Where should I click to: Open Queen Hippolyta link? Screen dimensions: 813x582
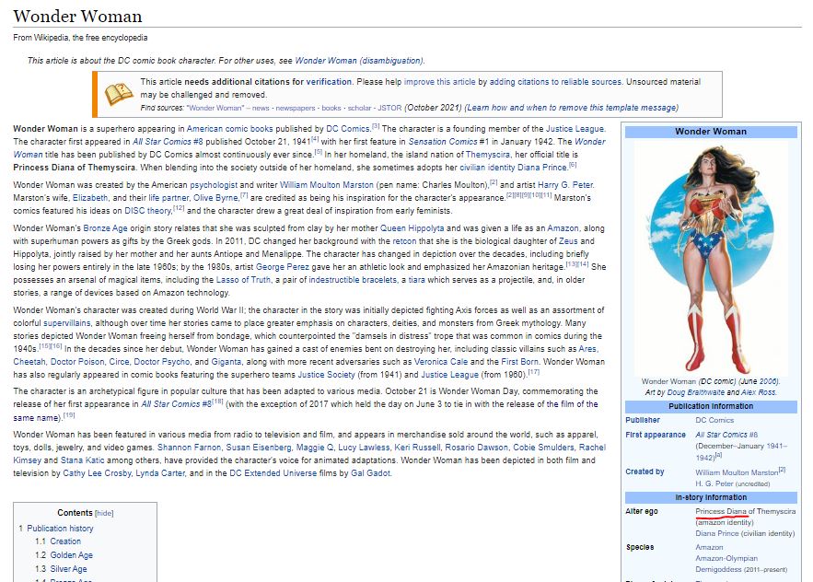(412, 228)
